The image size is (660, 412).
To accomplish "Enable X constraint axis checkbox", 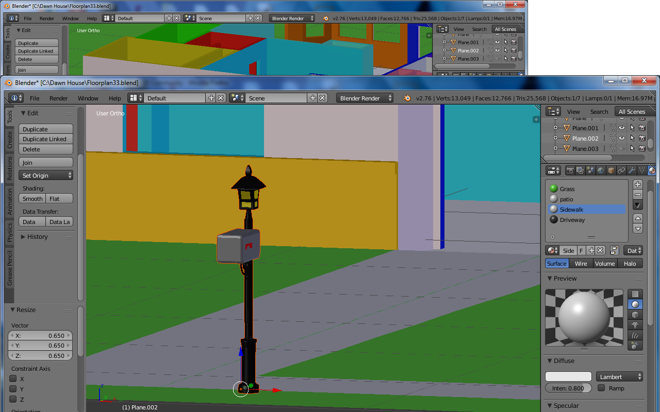I will [13, 379].
